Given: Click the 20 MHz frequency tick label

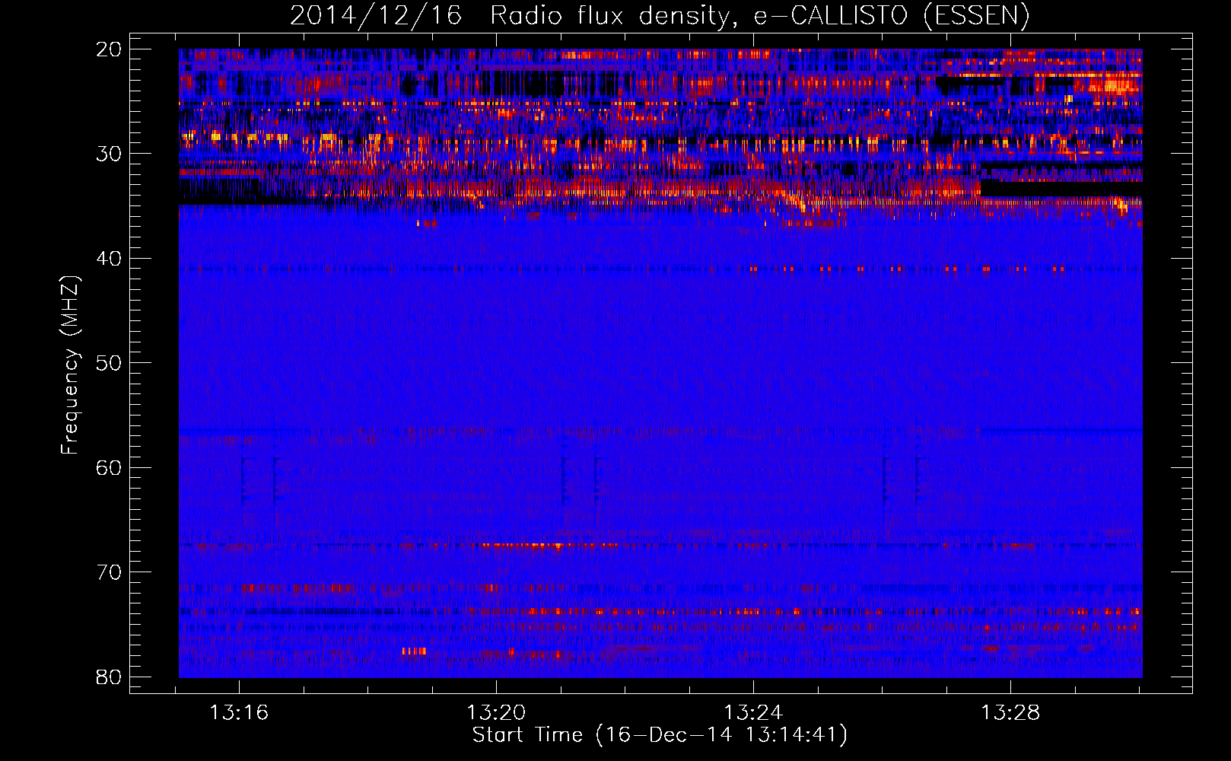Looking at the screenshot, I should tap(110, 49).
